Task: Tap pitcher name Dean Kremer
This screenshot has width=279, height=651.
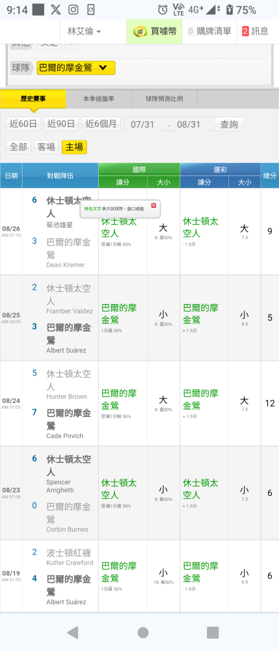Action: (66, 265)
